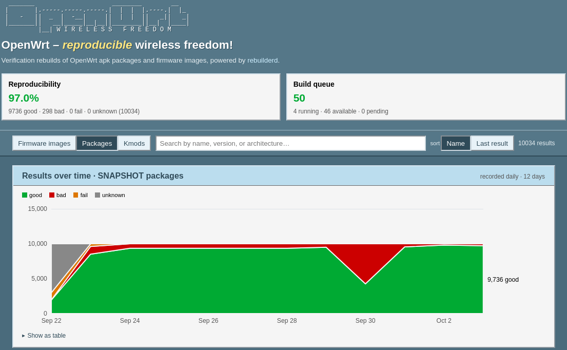
Task: Click the gray unknown legend swatch
Action: point(97,195)
